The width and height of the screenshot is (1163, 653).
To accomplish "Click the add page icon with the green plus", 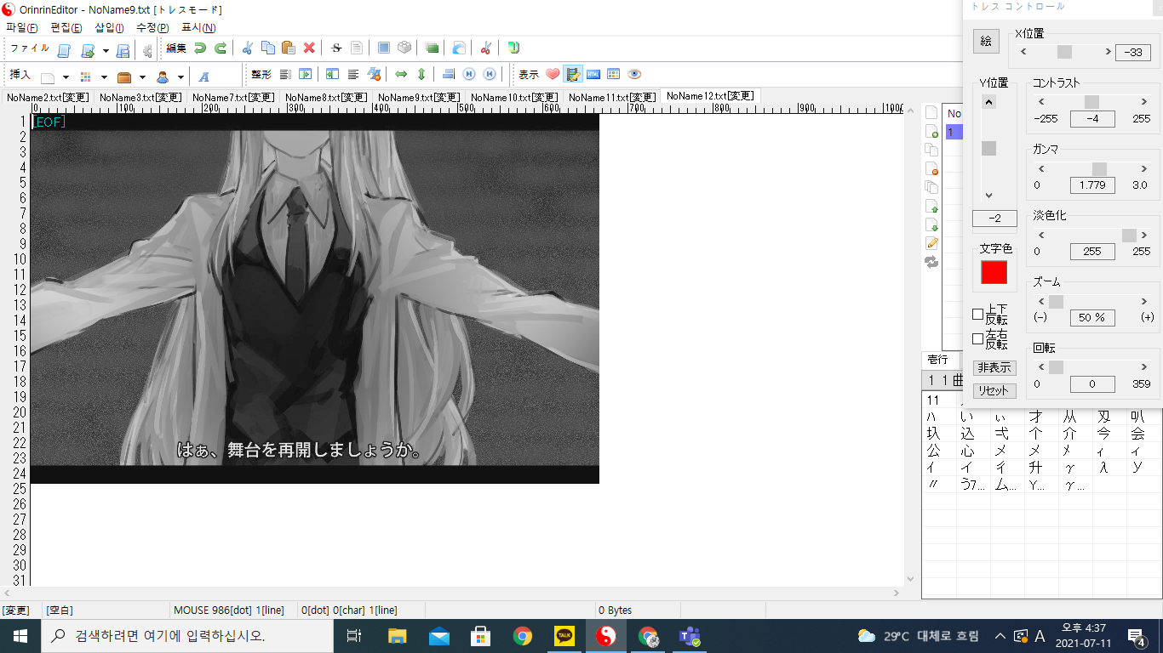I will (x=932, y=131).
